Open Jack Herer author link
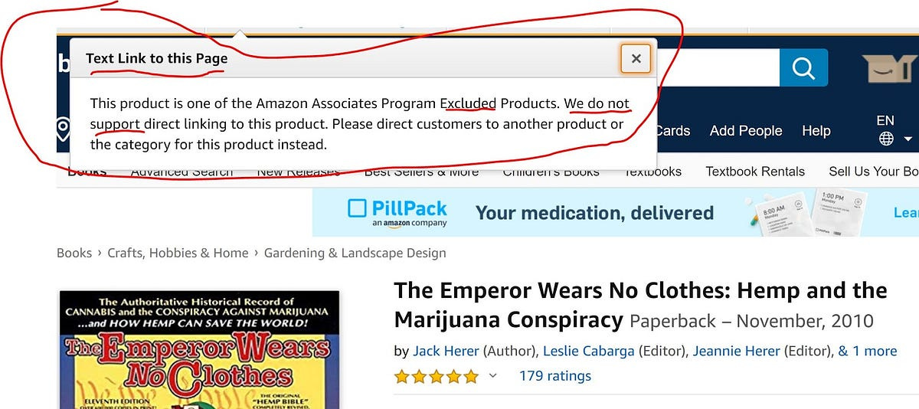Image resolution: width=919 pixels, height=409 pixels. pos(446,351)
